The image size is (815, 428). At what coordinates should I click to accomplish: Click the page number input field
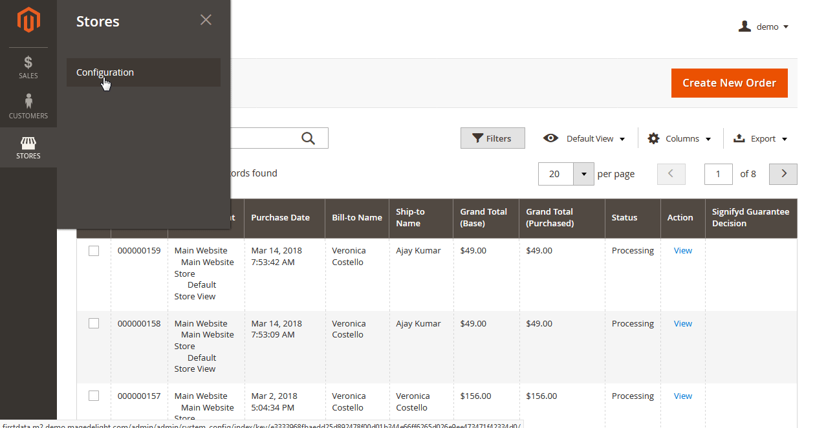(718, 174)
